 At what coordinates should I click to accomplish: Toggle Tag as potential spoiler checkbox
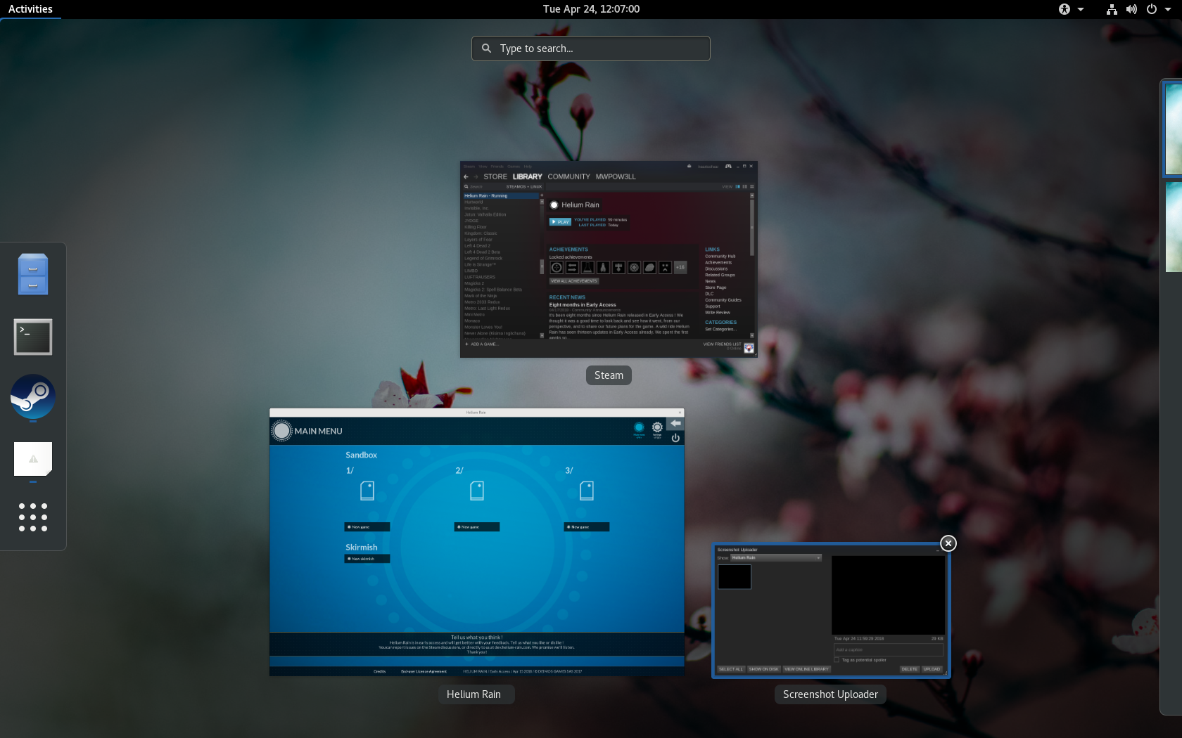(x=837, y=660)
